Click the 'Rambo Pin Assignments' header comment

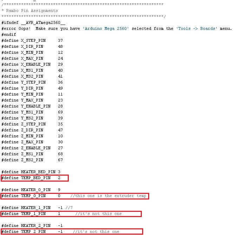pos(31,11)
